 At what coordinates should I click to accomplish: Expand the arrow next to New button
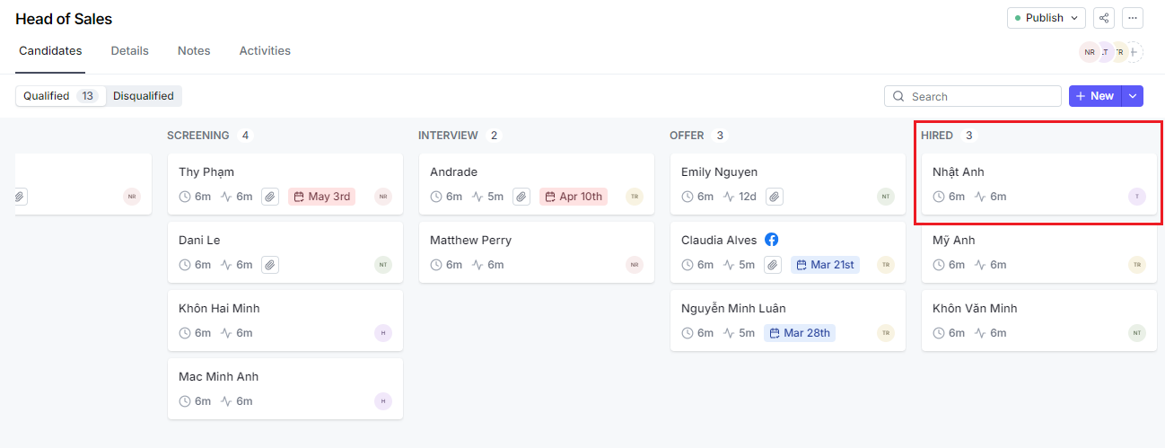(x=1133, y=96)
